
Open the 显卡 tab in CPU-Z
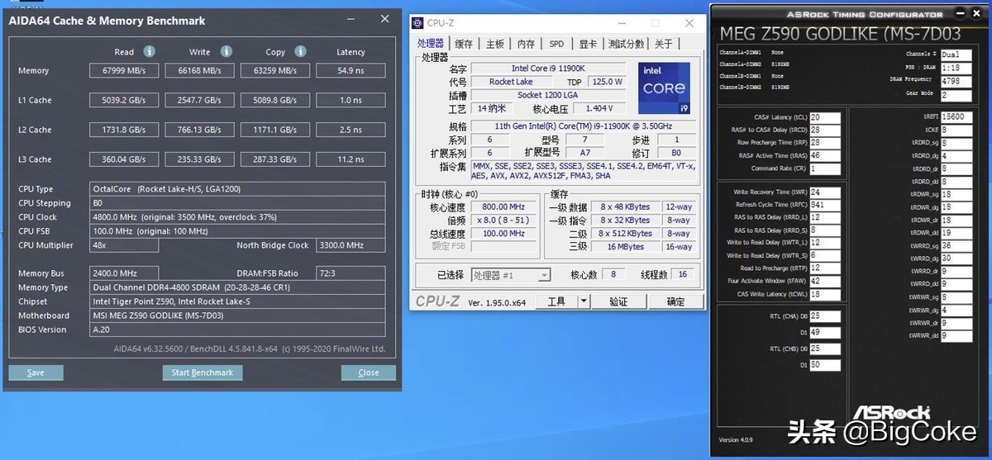tap(588, 44)
